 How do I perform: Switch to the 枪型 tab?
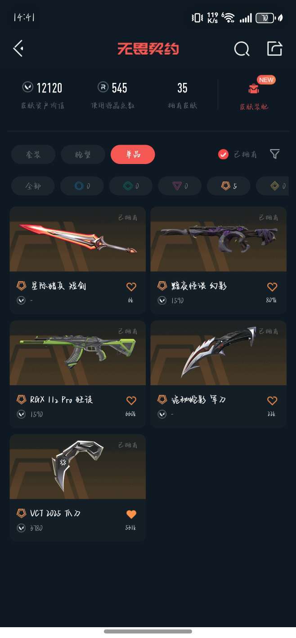coord(83,155)
